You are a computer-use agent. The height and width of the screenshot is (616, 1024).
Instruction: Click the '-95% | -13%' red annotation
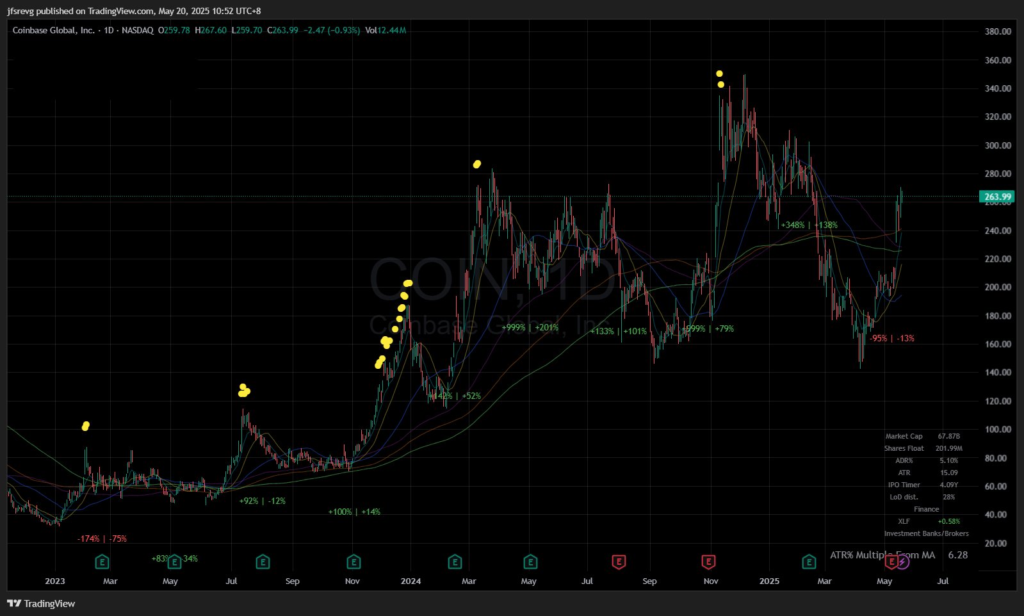tap(892, 338)
